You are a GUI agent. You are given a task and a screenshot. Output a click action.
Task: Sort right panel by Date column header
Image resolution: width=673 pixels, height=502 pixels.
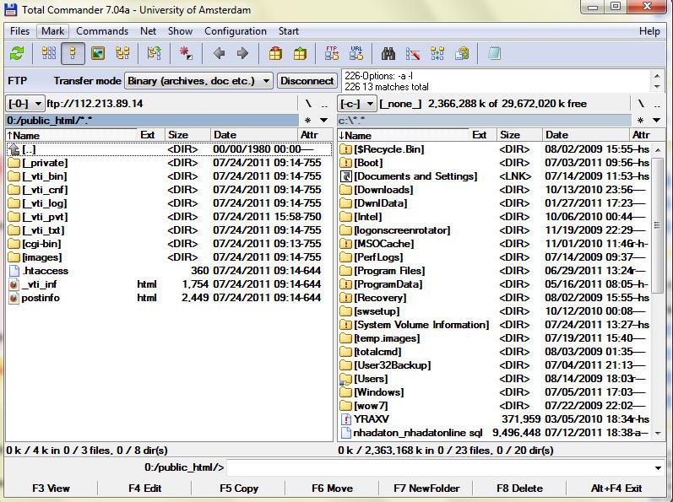pos(585,135)
